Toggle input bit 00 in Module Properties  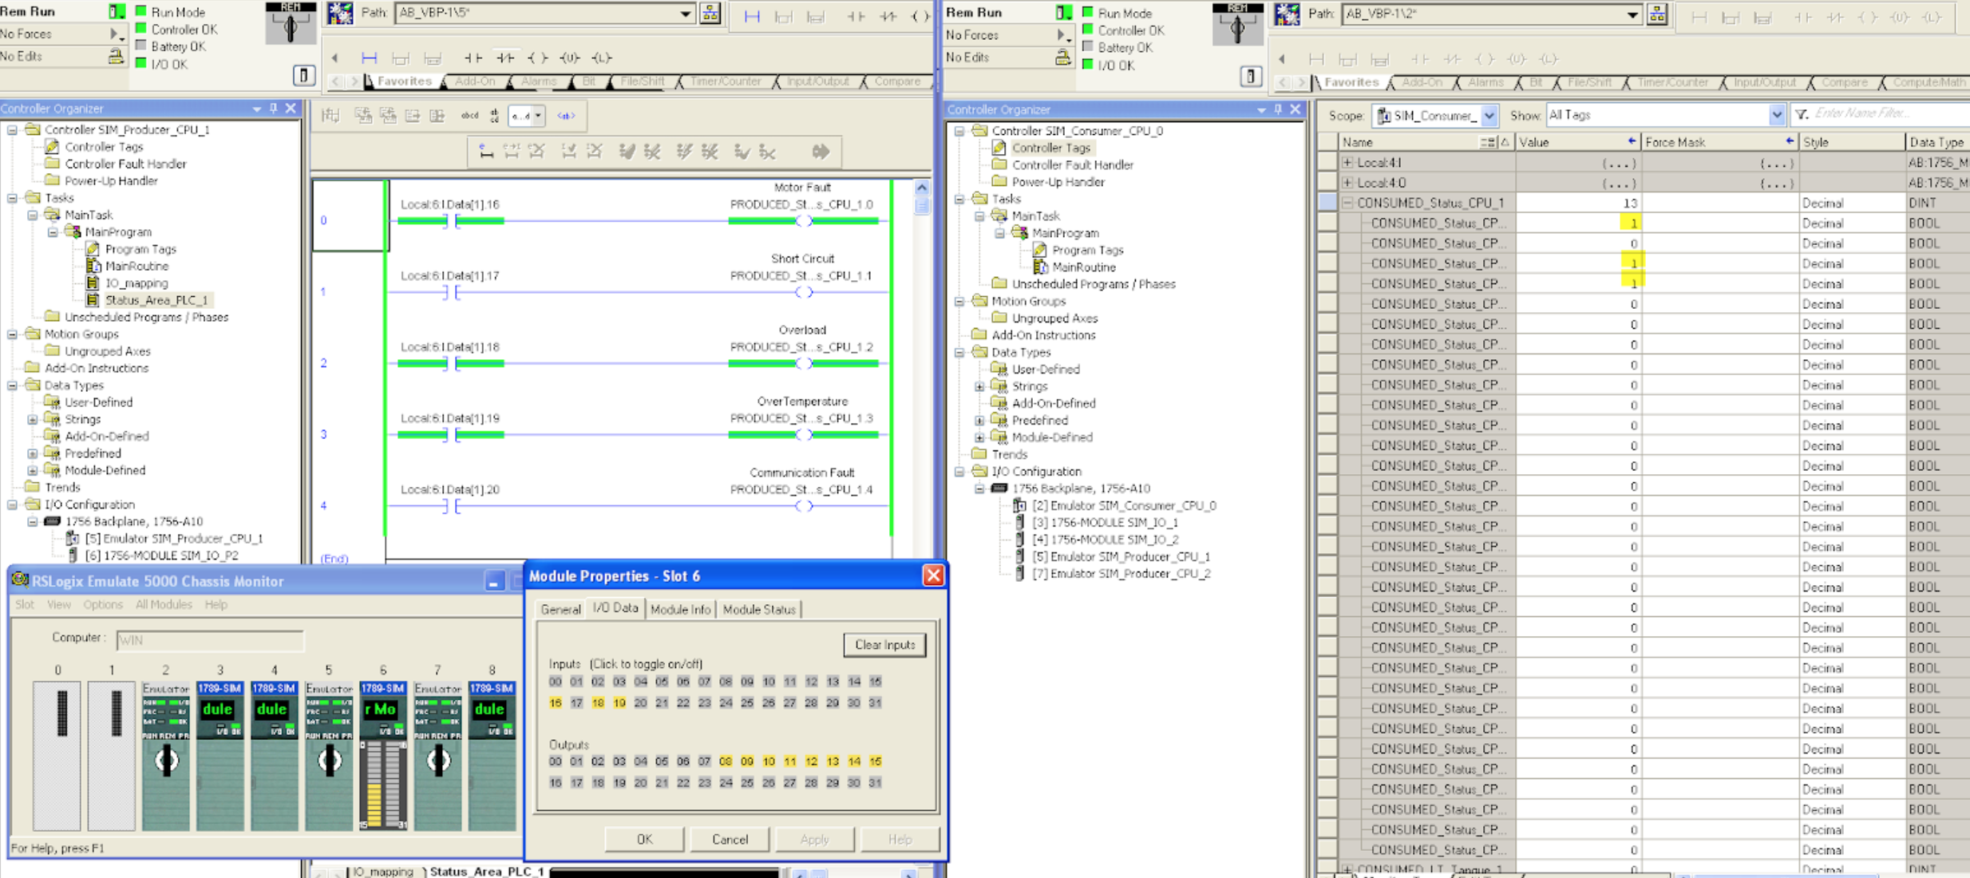point(556,682)
